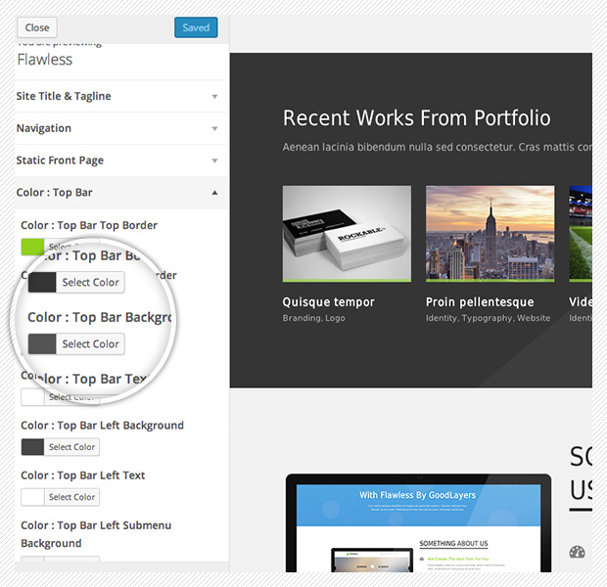Collapse the Color : Top Bar section
The width and height of the screenshot is (607, 587).
(116, 193)
